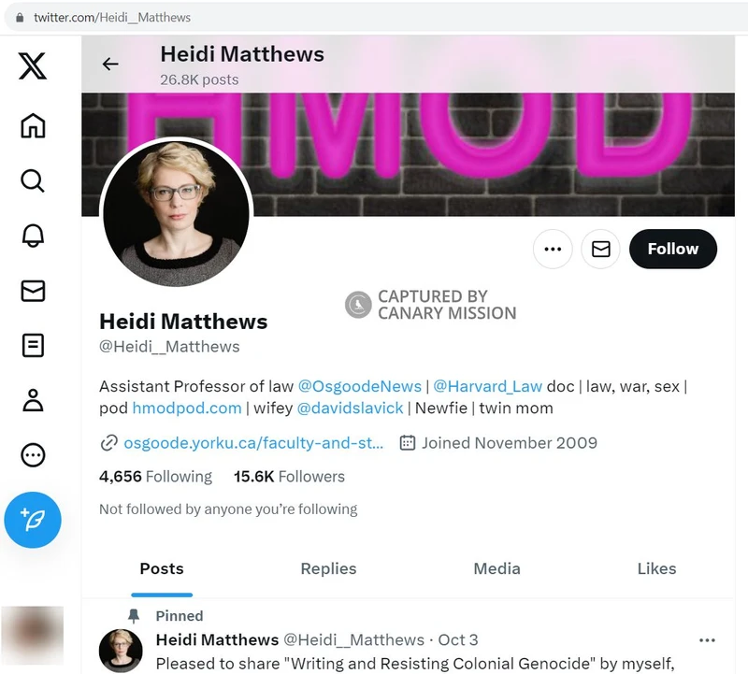Open the pinned post's three-dot menu

coord(707,640)
